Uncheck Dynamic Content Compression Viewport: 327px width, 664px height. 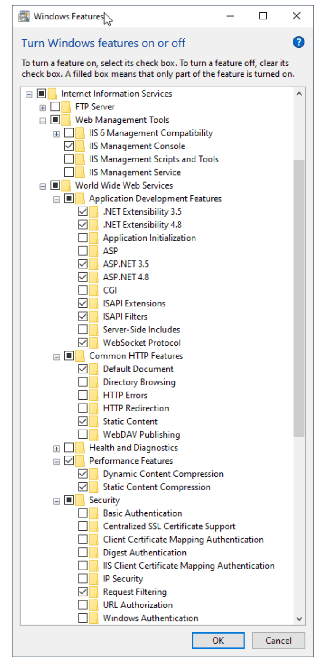(x=83, y=474)
